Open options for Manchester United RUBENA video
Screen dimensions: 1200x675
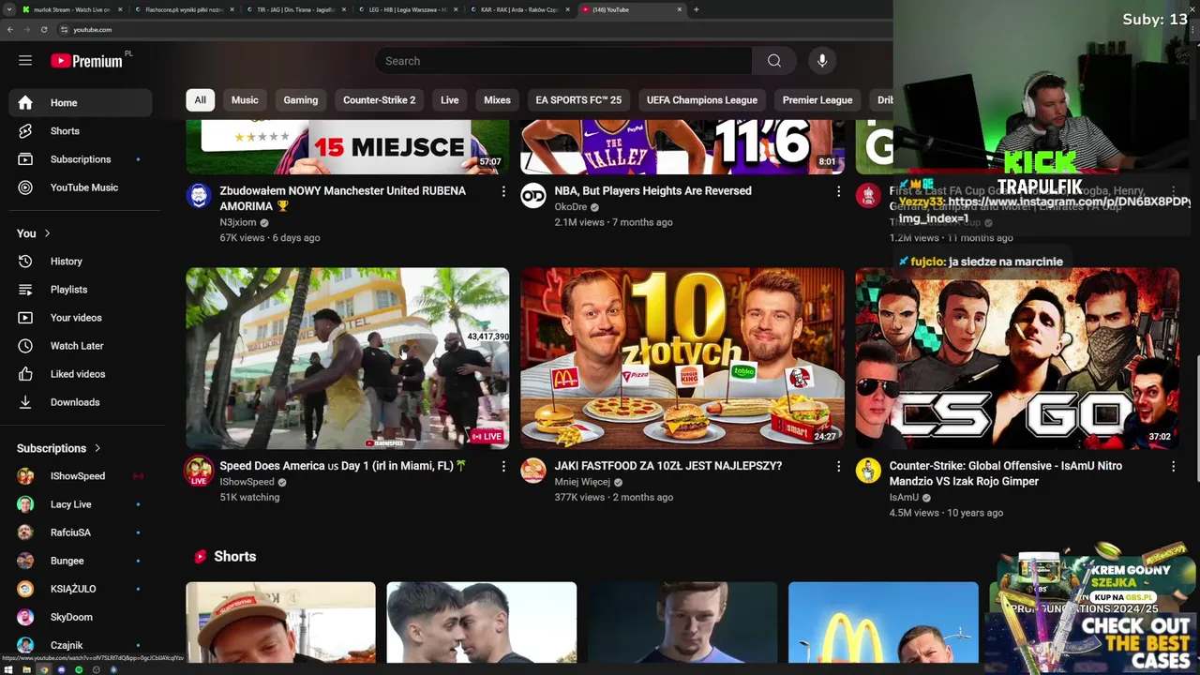tap(503, 191)
